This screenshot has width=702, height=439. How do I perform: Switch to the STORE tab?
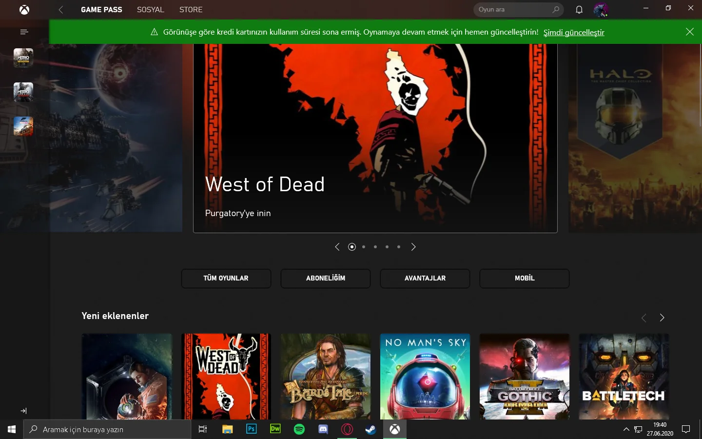[x=191, y=10]
